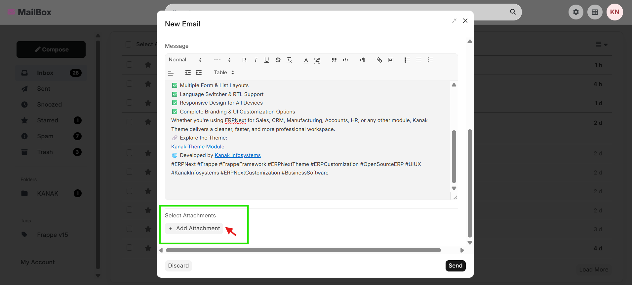Send the email
The height and width of the screenshot is (285, 632).
click(x=455, y=266)
